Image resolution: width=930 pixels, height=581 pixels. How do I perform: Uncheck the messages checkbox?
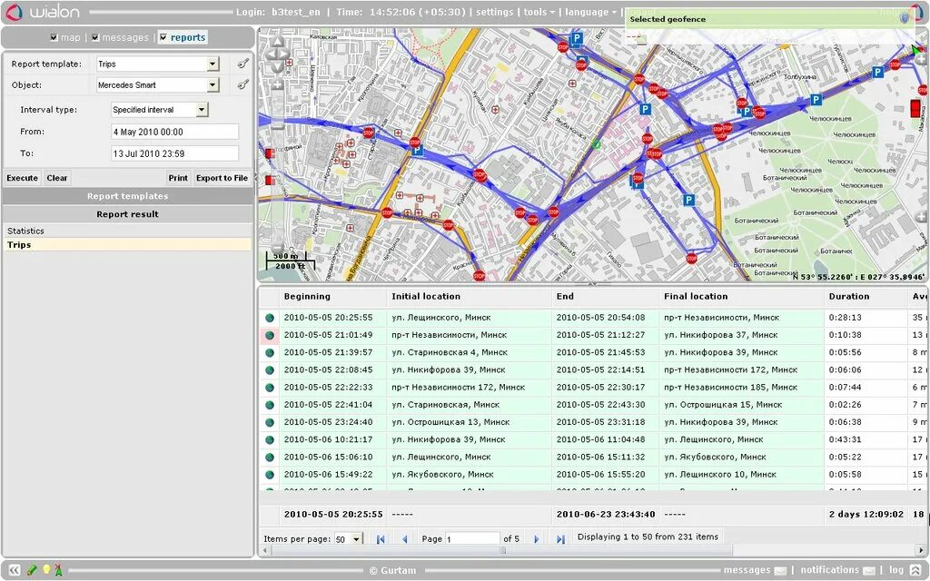tap(95, 37)
